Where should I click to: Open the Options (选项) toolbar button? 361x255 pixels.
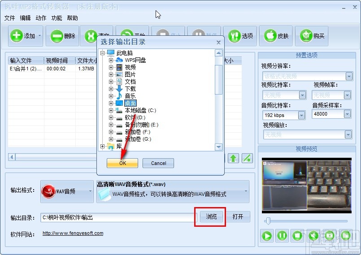coord(240,36)
